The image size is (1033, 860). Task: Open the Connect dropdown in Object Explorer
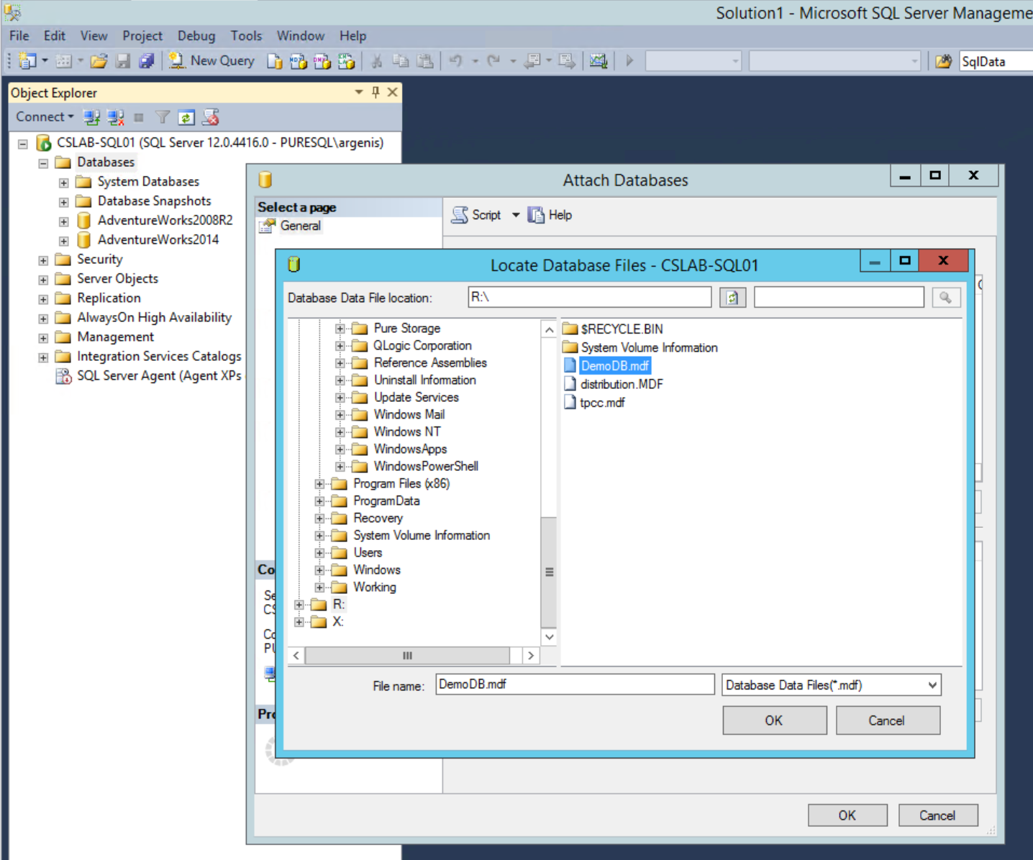tap(45, 116)
